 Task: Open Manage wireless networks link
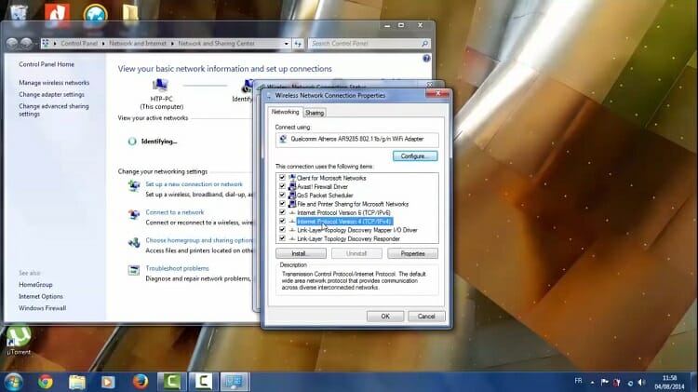coord(54,83)
